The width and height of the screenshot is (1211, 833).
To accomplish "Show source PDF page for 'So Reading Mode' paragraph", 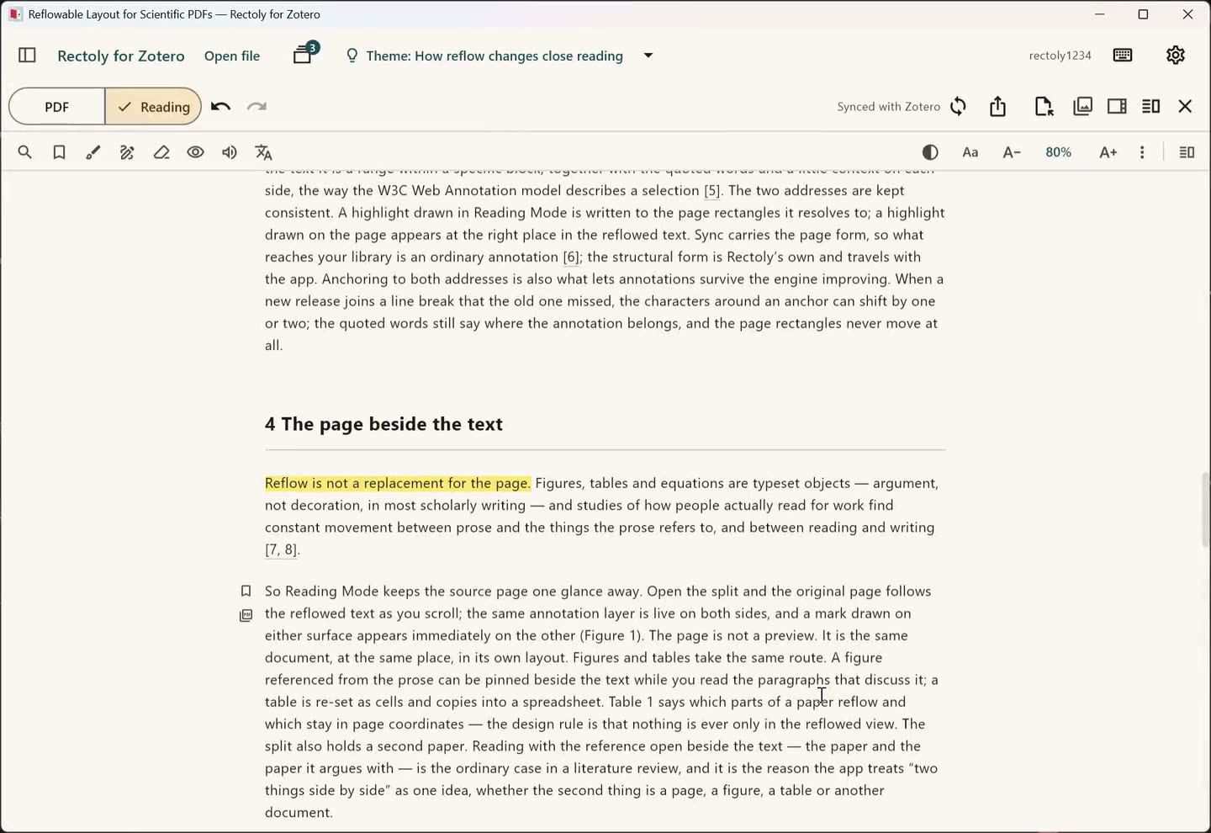I will [246, 616].
